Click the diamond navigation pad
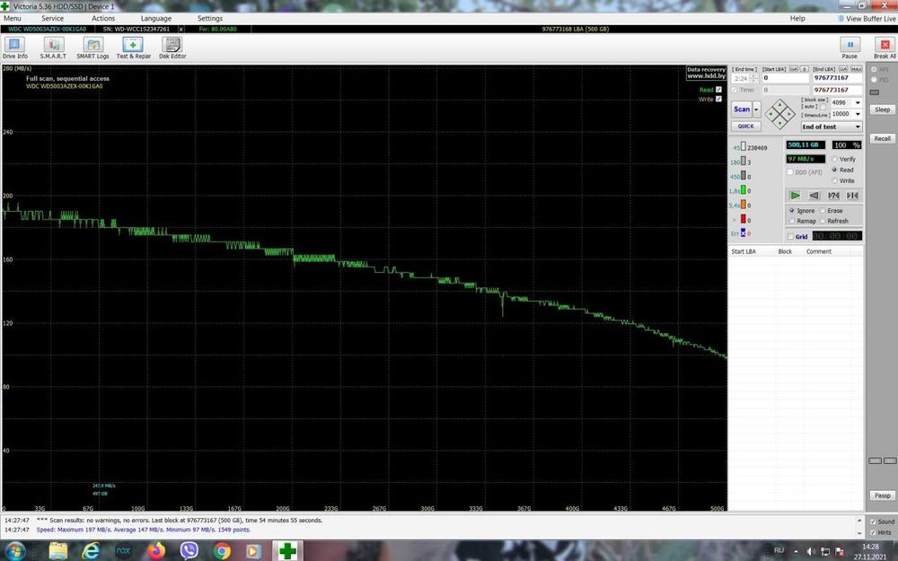Image resolution: width=898 pixels, height=561 pixels. click(780, 114)
